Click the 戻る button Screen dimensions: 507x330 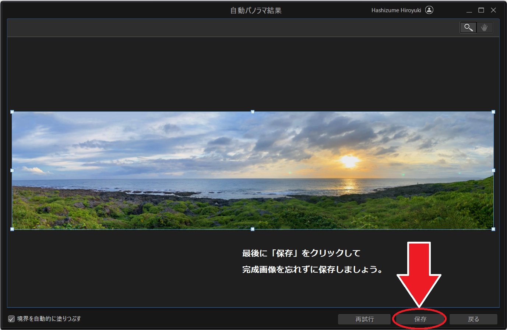[473, 319]
